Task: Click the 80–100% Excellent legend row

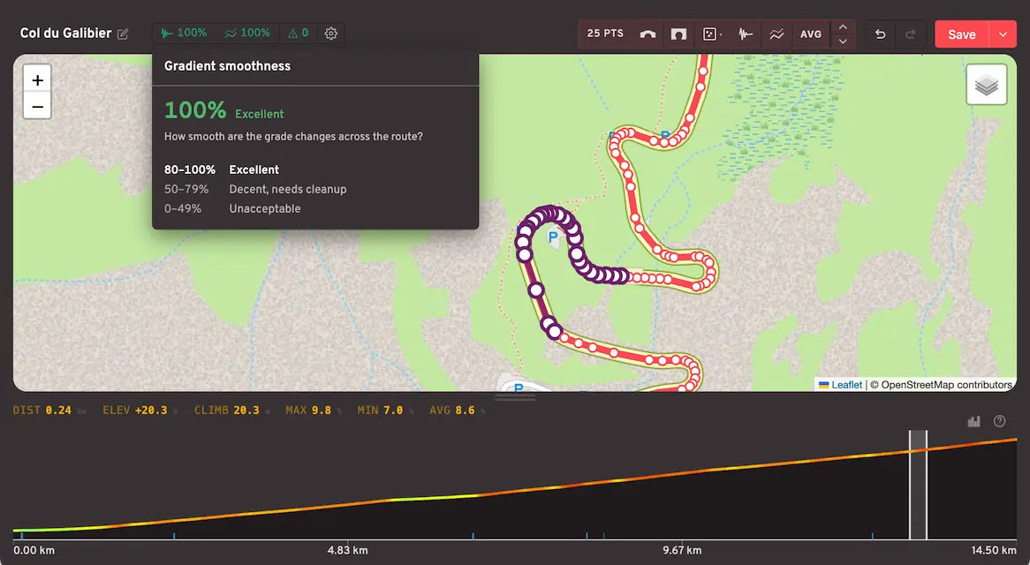Action: coord(222,169)
